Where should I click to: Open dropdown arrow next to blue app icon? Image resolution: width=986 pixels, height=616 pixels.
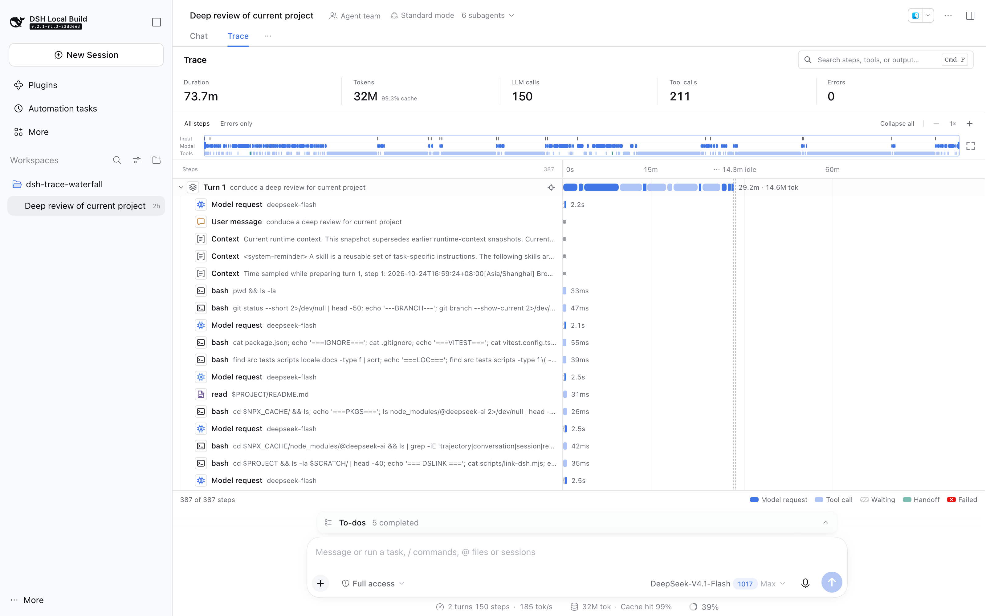tap(928, 15)
